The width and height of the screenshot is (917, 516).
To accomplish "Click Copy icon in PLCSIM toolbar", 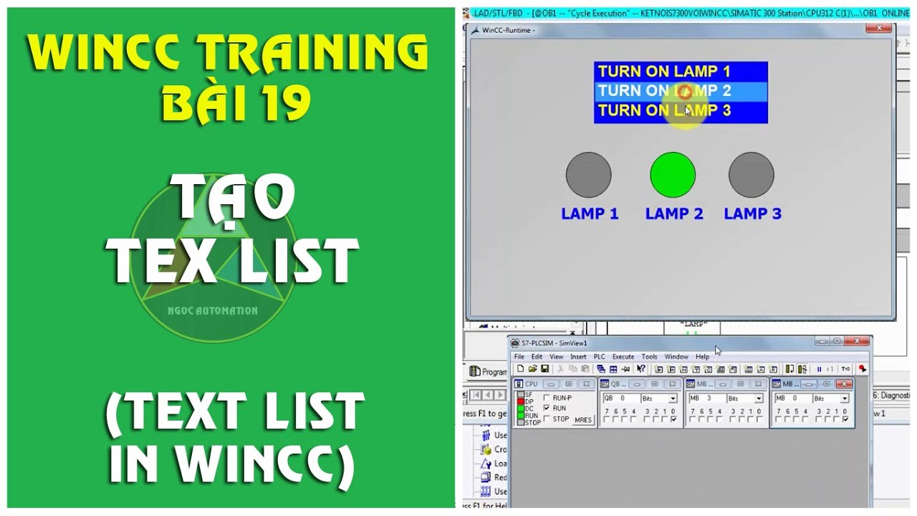I will click(573, 368).
